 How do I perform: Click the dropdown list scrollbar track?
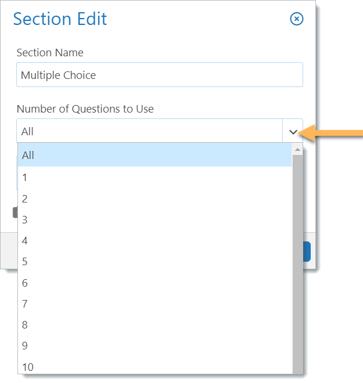tap(297, 264)
